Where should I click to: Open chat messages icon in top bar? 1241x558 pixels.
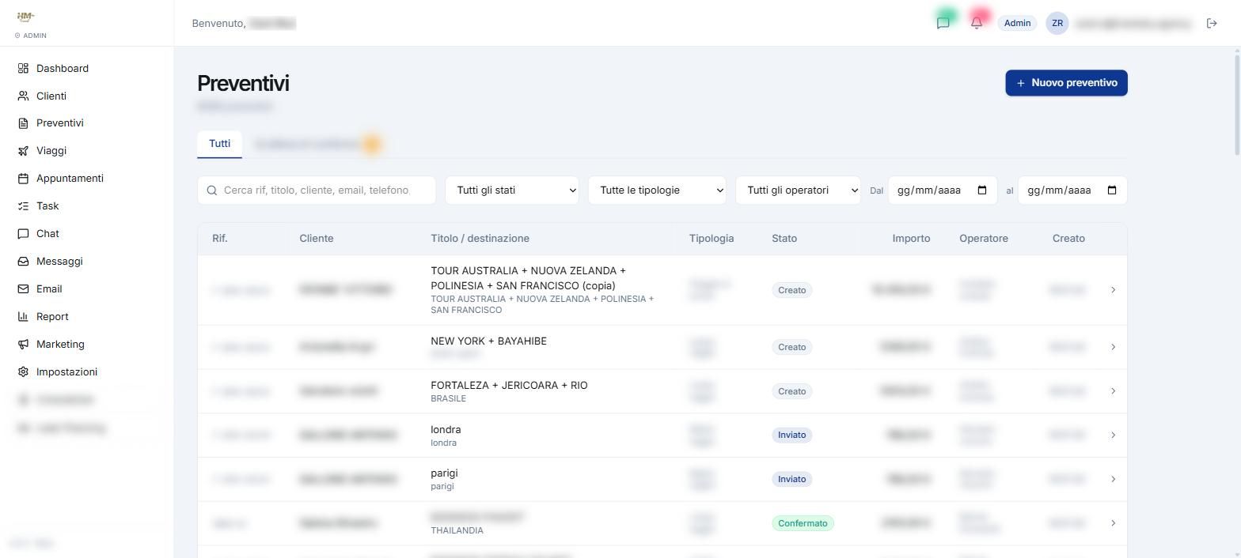pos(943,24)
